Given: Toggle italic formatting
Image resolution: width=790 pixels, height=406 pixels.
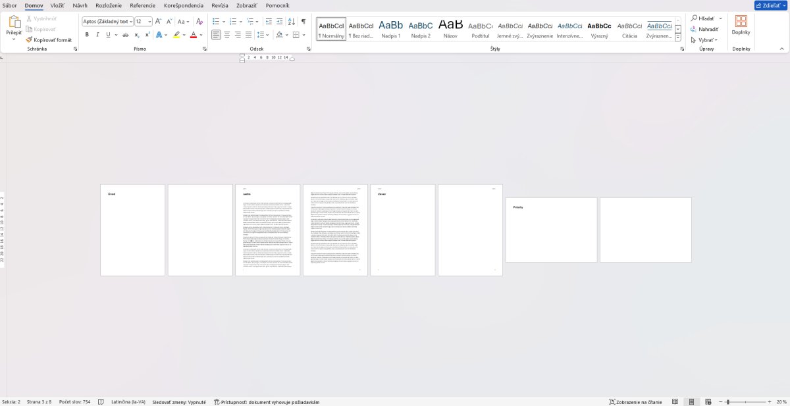Looking at the screenshot, I should 97,34.
